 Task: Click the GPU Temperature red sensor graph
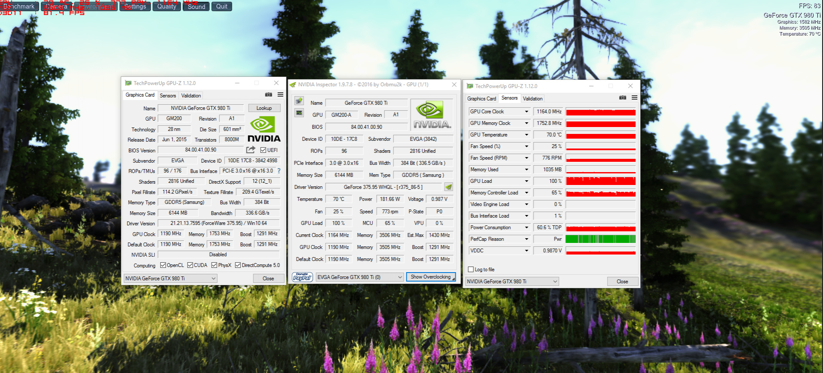coord(601,135)
